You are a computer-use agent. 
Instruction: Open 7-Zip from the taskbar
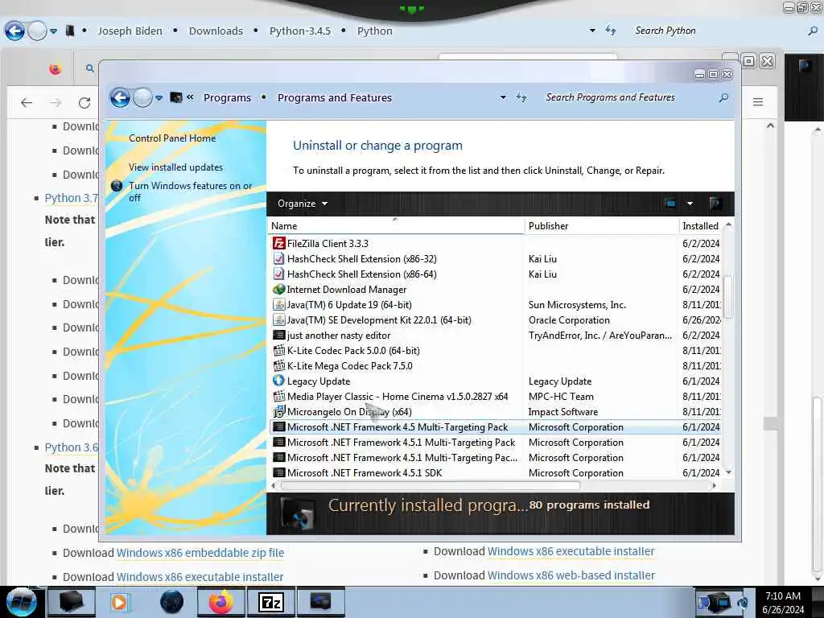tap(270, 602)
